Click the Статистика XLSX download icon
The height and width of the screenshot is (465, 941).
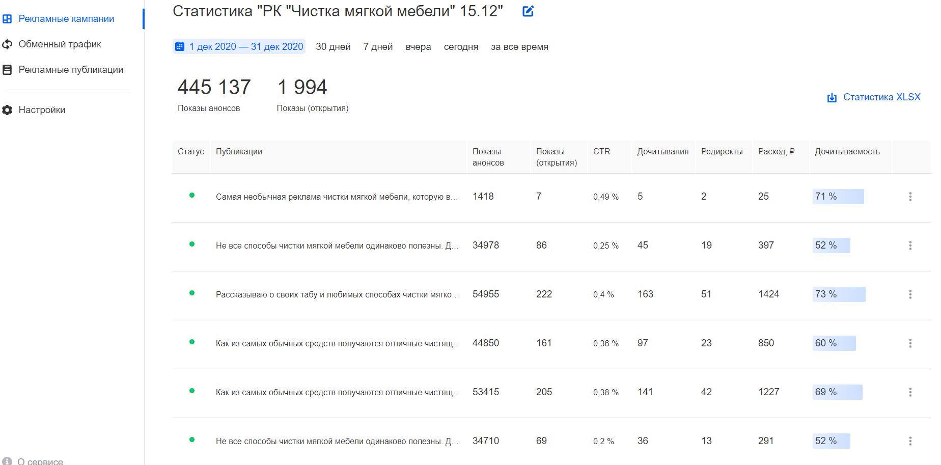coord(832,97)
